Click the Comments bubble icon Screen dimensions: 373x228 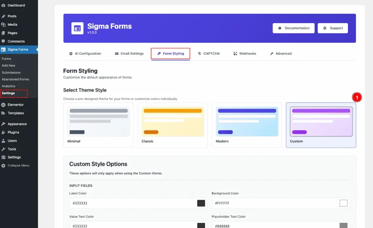tap(3, 41)
